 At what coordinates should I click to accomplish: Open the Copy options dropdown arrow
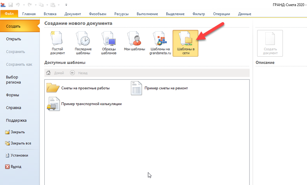(47, 5)
